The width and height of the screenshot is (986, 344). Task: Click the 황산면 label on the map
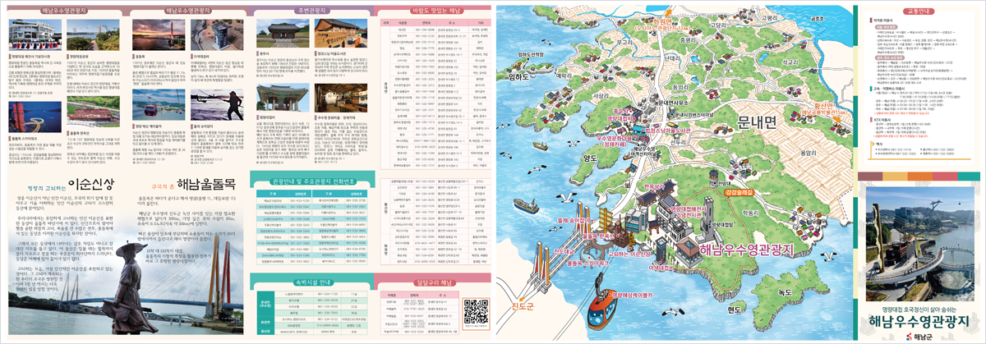pyautogui.click(x=822, y=105)
